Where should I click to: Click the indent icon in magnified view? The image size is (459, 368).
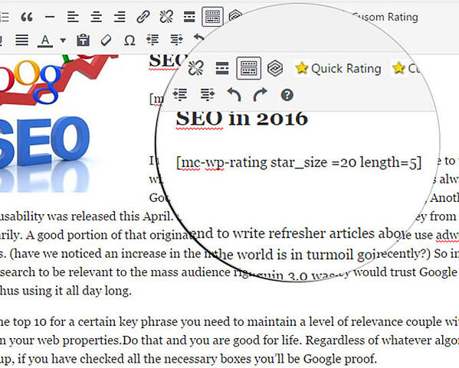[x=207, y=94]
